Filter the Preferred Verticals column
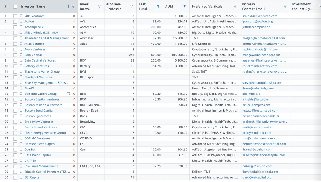 coord(235,6)
